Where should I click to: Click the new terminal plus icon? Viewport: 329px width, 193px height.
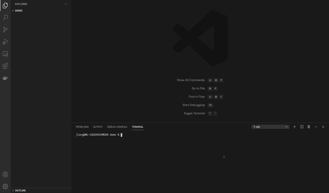pos(295,127)
